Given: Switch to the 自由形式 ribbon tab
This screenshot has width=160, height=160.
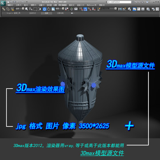Looking at the screenshot, I should pyautogui.click(x=32, y=13).
